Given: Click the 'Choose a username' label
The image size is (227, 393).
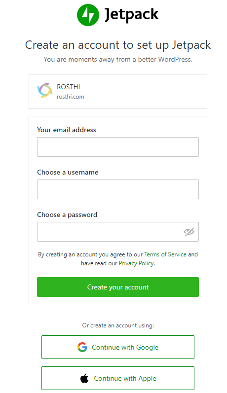Looking at the screenshot, I should (x=68, y=172).
